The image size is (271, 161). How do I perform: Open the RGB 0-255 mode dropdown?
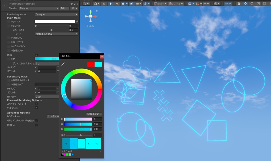click(x=94, y=114)
